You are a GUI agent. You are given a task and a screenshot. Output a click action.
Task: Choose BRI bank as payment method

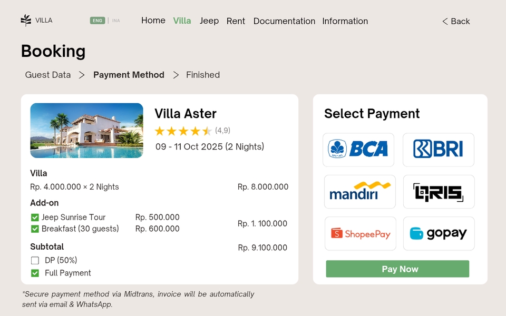[439, 150]
